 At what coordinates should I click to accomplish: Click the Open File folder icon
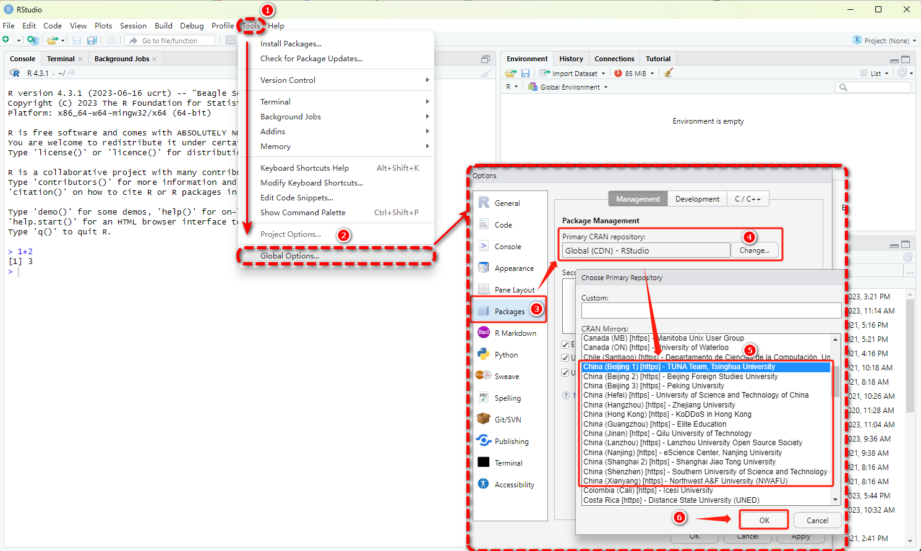53,40
